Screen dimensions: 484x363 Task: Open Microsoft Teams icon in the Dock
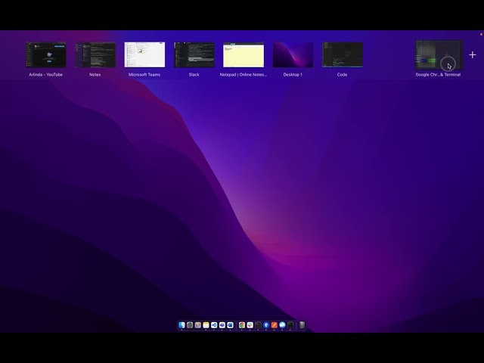[222, 325]
